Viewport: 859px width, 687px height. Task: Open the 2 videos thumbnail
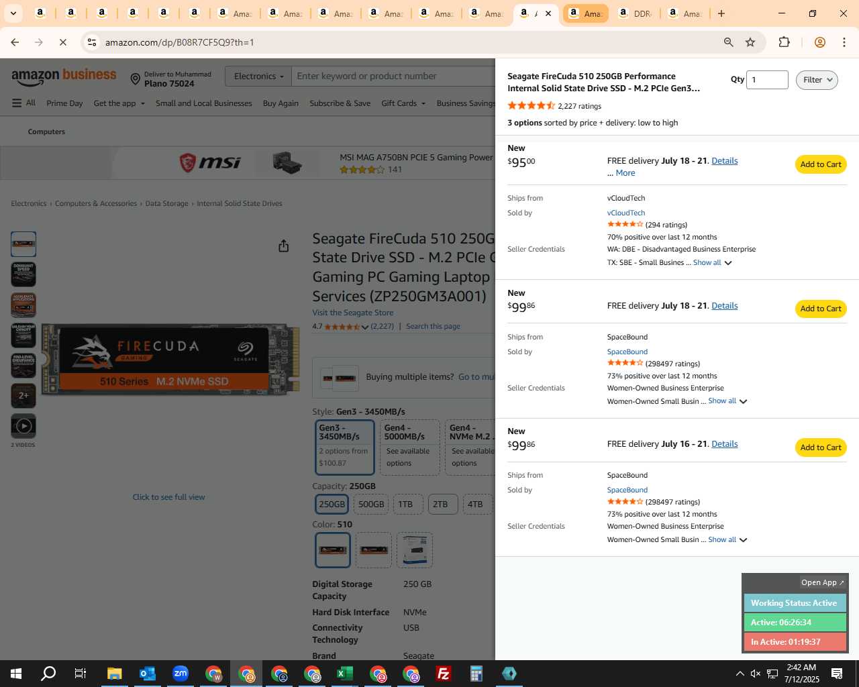pos(23,426)
